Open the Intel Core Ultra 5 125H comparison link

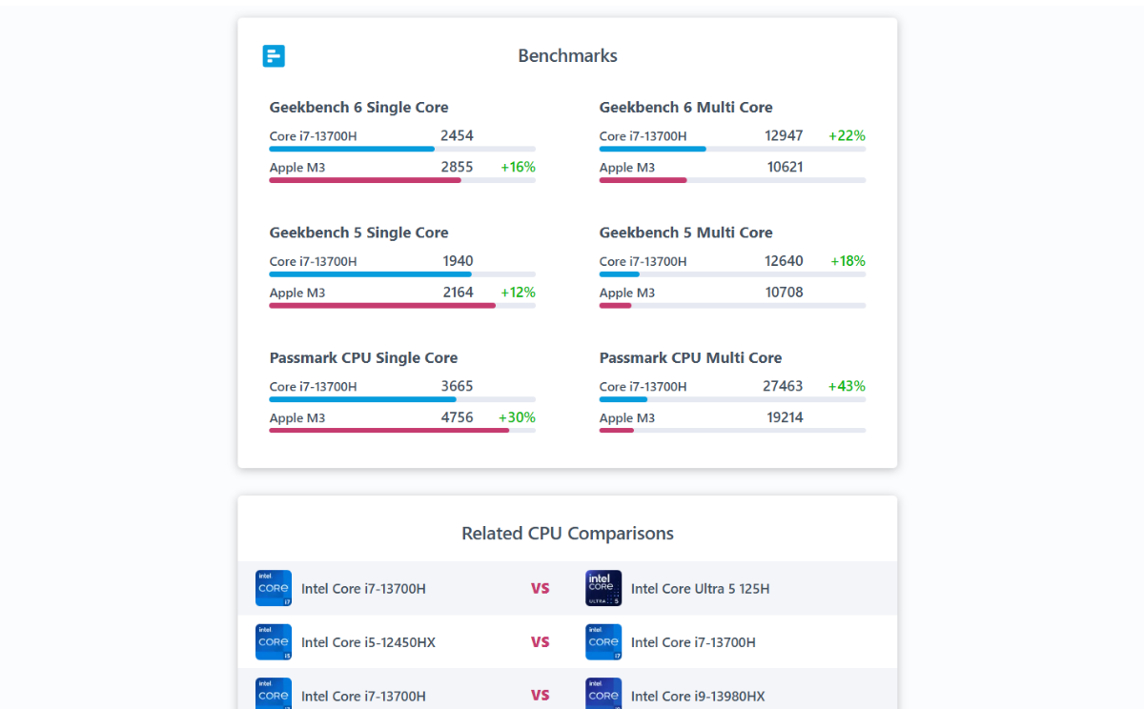click(700, 589)
